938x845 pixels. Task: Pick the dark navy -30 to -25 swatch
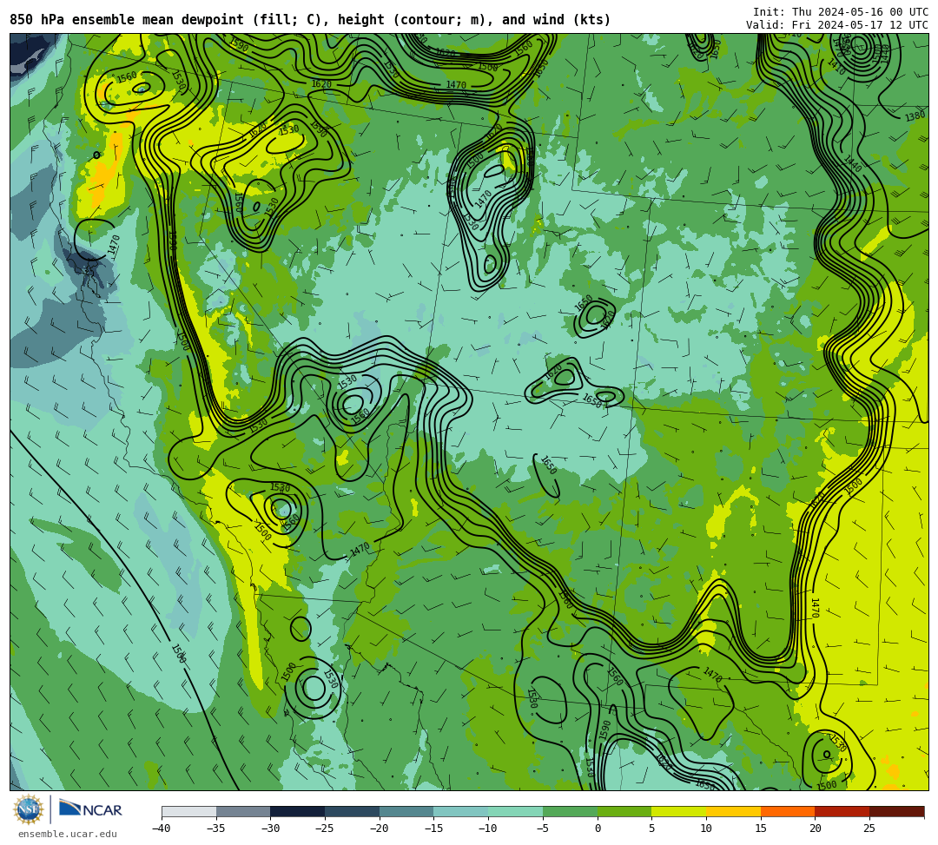point(298,811)
